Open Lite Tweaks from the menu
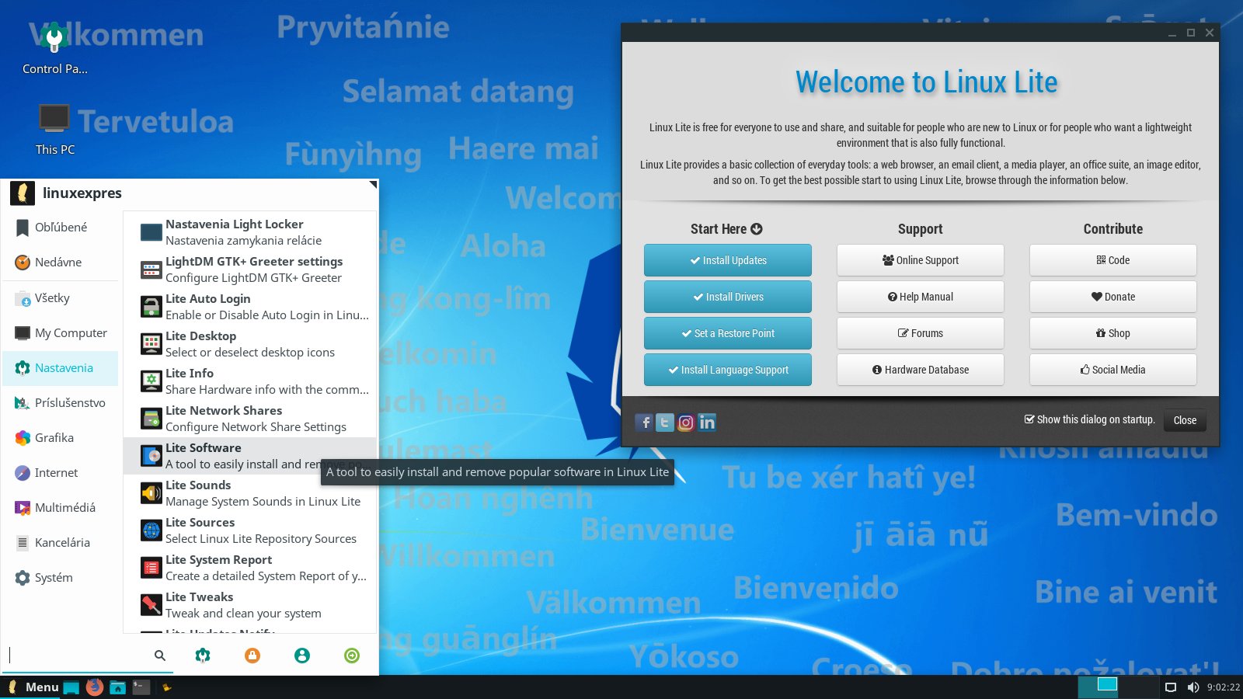This screenshot has width=1243, height=699. 250,605
